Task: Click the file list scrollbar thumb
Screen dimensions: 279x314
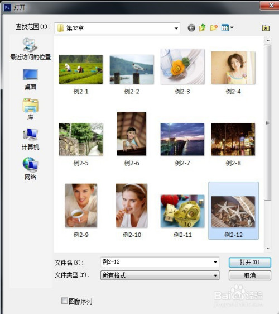Action: pyautogui.click(x=267, y=122)
